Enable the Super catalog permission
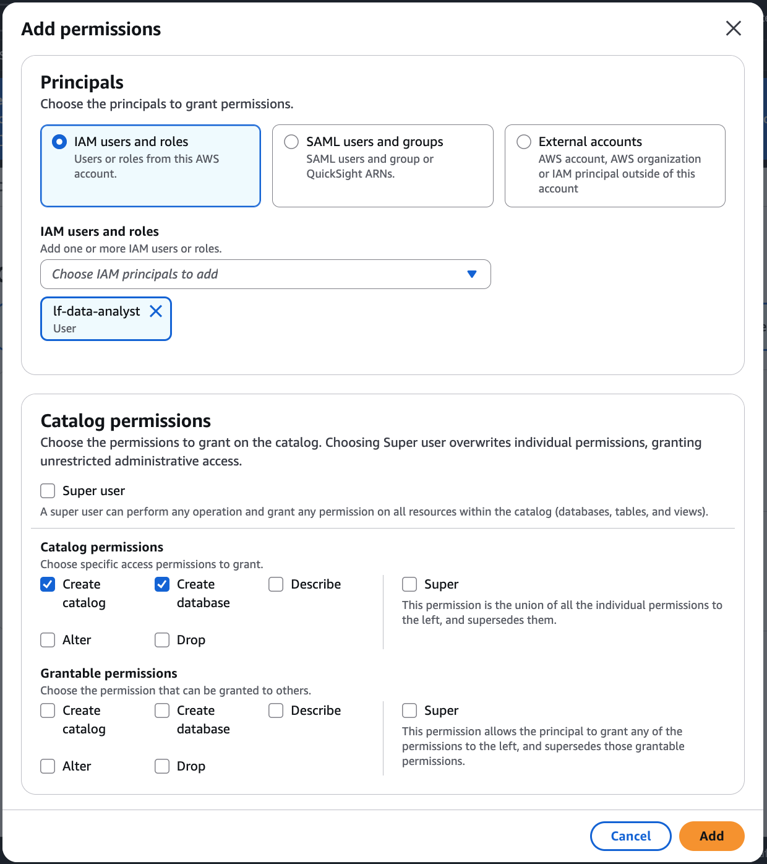 point(409,584)
